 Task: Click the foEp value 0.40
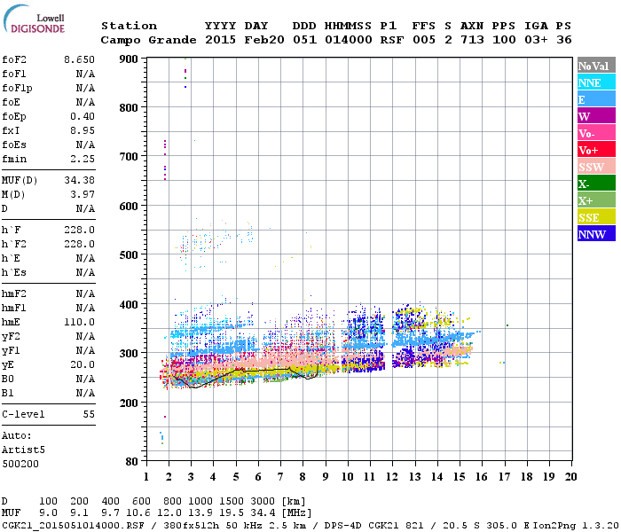pos(83,116)
